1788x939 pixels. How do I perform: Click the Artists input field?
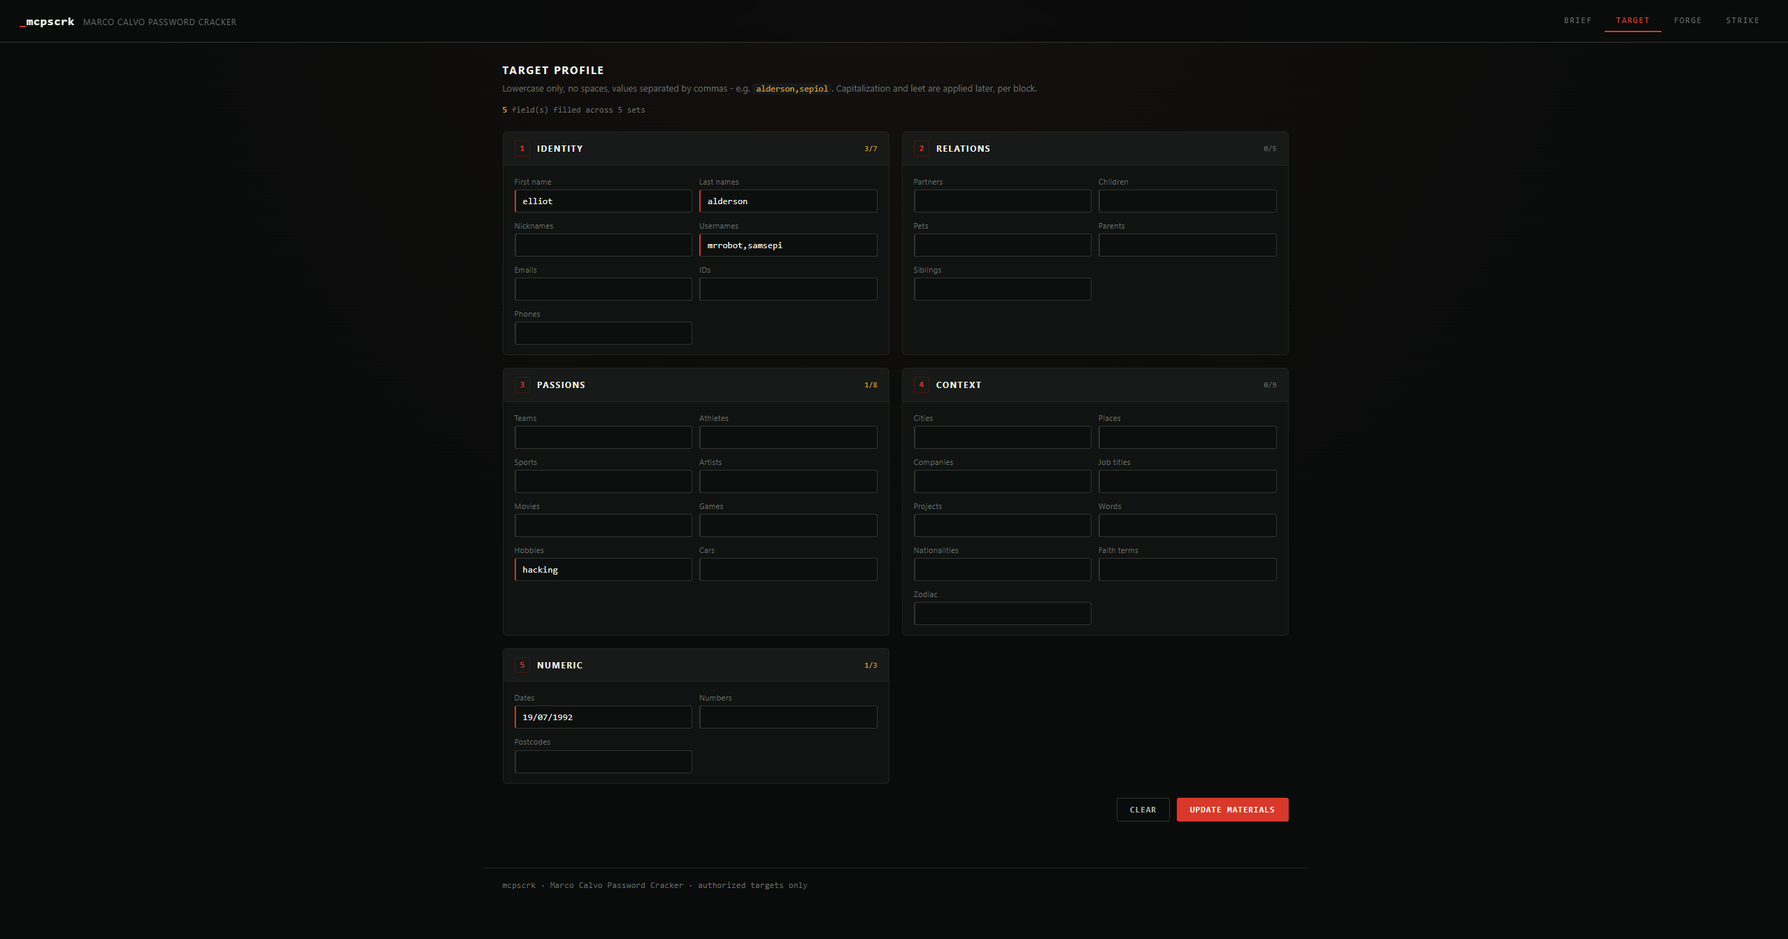click(x=788, y=482)
